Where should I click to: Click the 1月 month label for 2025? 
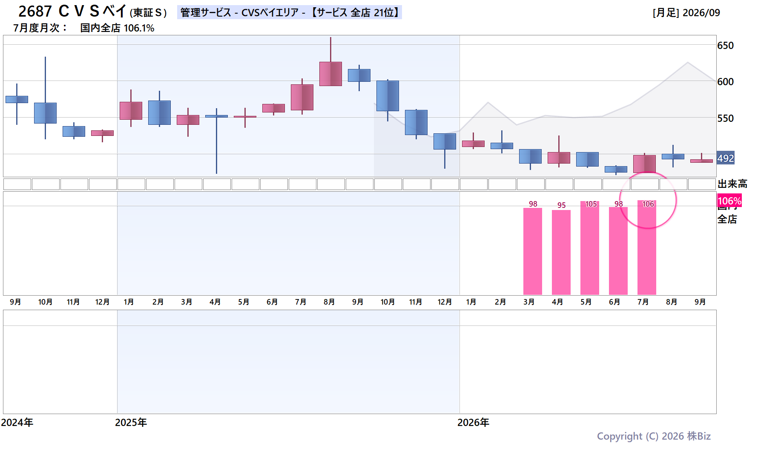129,302
